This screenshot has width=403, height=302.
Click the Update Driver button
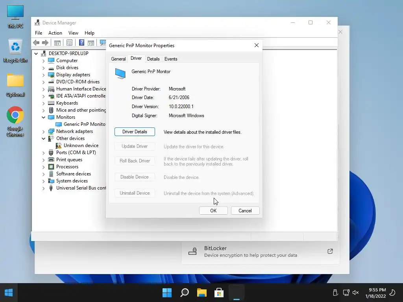click(x=135, y=146)
